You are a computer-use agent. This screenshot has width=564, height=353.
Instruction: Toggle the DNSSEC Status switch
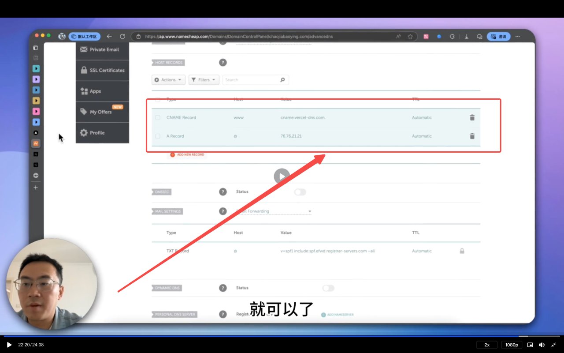click(300, 192)
